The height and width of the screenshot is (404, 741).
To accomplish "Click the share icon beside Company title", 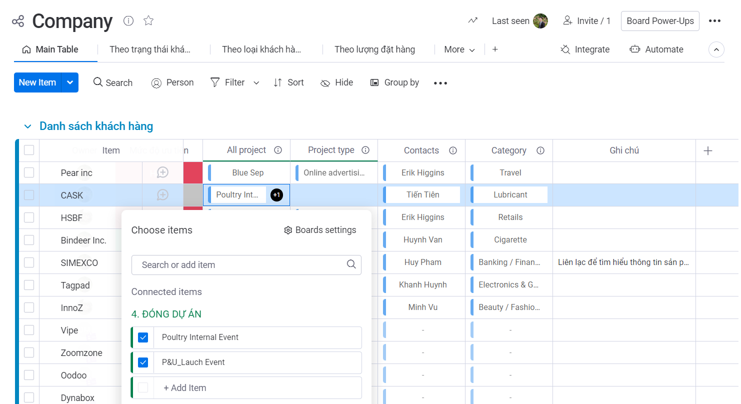I will (18, 21).
